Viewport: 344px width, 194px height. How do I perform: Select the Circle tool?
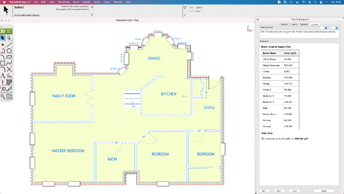(x=9, y=51)
